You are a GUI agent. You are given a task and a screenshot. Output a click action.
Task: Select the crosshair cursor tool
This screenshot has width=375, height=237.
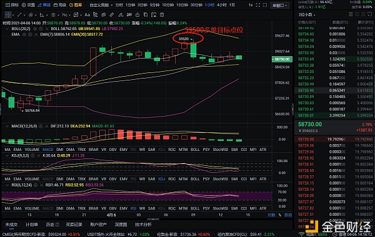[x=8, y=15]
